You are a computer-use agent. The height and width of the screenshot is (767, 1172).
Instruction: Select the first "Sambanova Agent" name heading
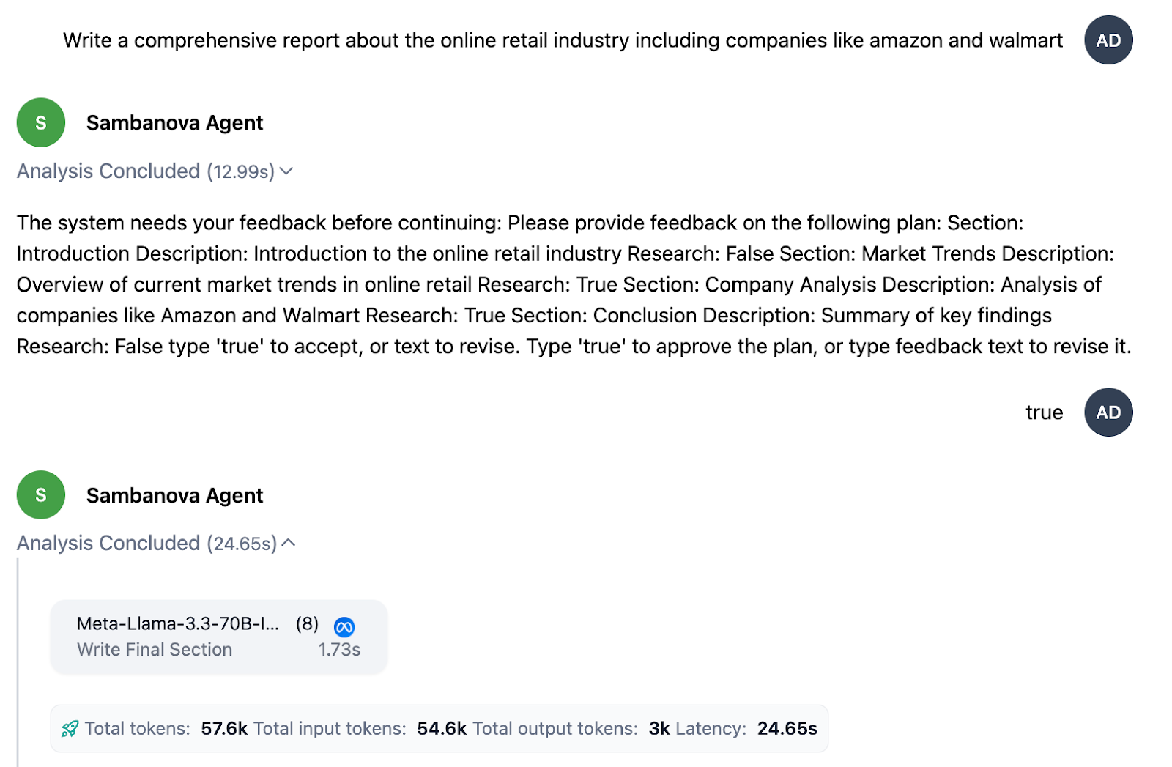[175, 122]
